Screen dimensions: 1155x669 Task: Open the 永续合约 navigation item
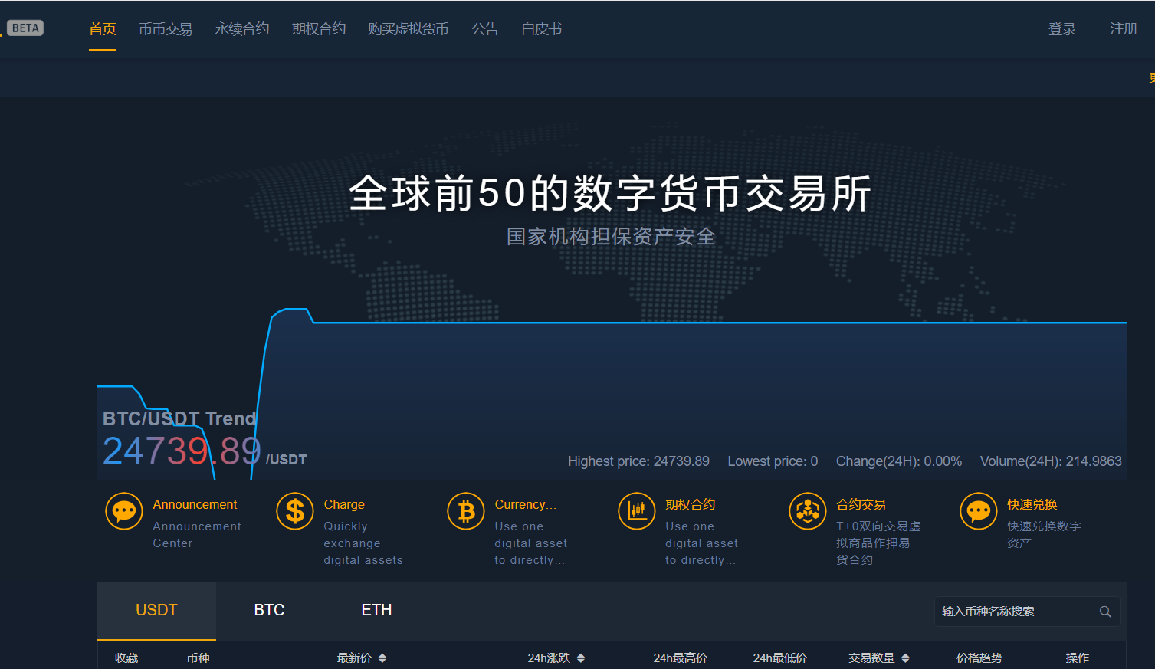pos(242,29)
